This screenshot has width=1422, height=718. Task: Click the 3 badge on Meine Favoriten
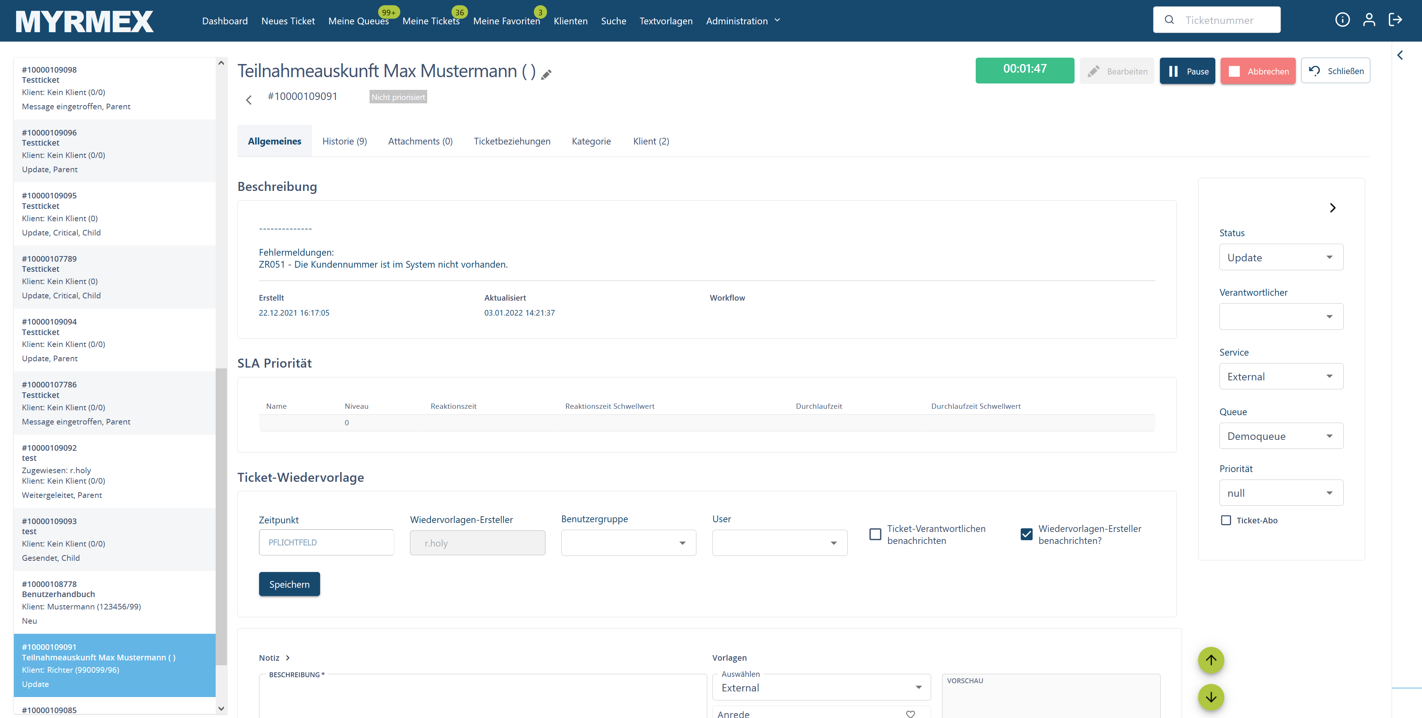click(540, 12)
